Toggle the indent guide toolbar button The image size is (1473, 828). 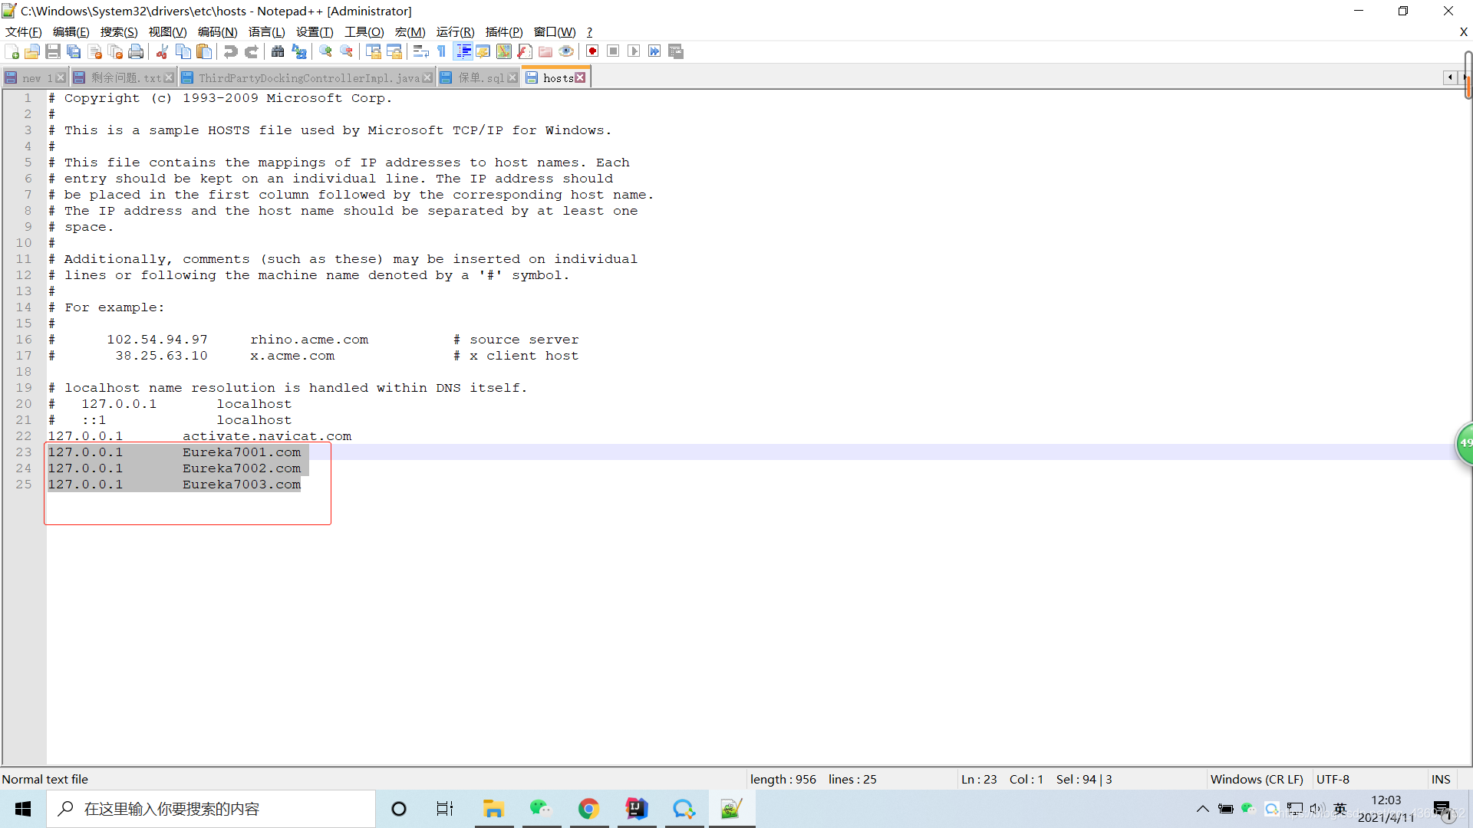(463, 51)
